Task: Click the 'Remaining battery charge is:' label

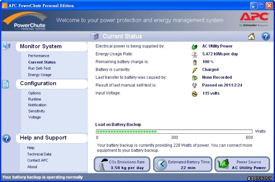Action: pyautogui.click(x=122, y=62)
